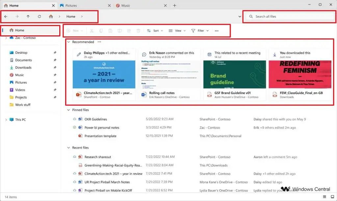Open the See more ellipsis menu
Image resolution: width=337 pixels, height=201 pixels.
(217, 31)
